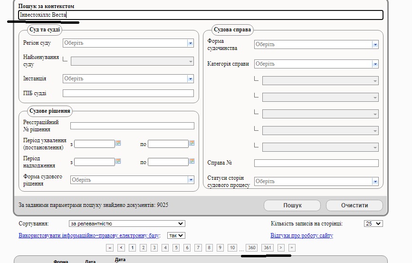Jump to last results page arrow
This screenshot has height=263, width=412.
pos(292,248)
